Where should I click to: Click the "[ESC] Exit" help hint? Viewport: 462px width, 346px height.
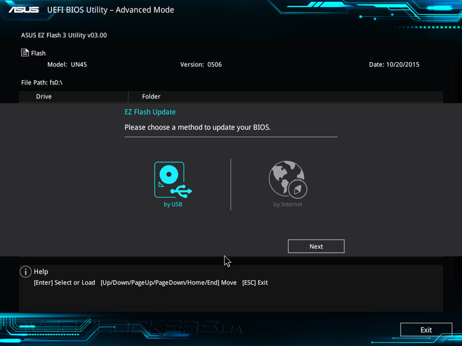[x=255, y=283]
